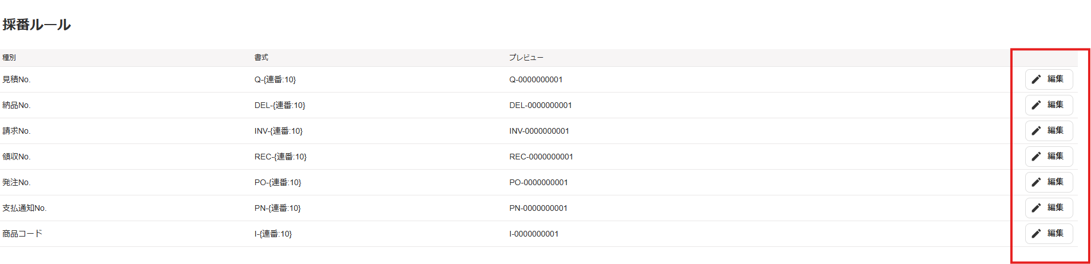This screenshot has width=1091, height=264.
Task: Click the I-{連番:10} format cell
Action: (273, 234)
